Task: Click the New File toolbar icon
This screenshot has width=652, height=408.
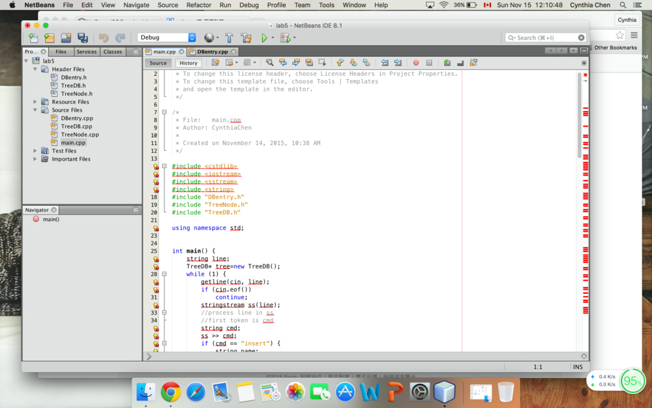Action: tap(33, 38)
